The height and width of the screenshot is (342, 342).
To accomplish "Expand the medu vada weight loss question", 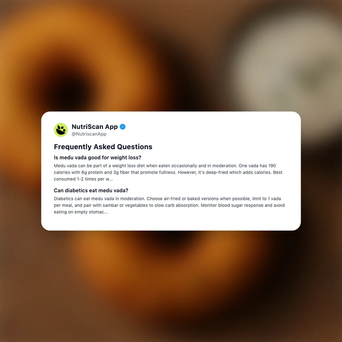I will click(x=98, y=157).
